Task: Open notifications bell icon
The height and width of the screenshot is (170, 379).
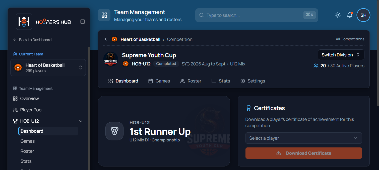Action: tap(350, 15)
